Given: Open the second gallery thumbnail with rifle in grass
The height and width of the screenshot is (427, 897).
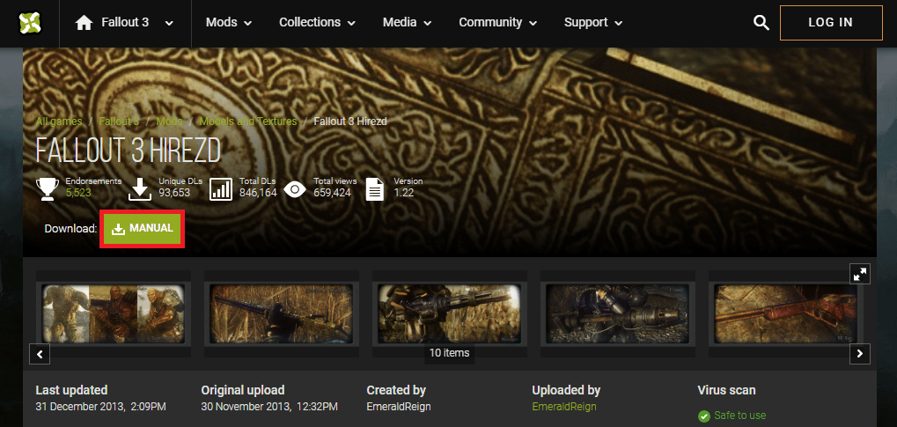Looking at the screenshot, I should point(281,313).
